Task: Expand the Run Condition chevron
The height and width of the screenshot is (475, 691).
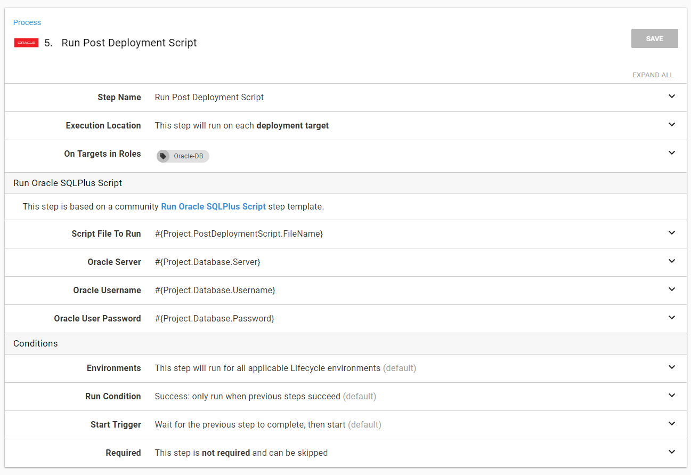Action: click(671, 396)
